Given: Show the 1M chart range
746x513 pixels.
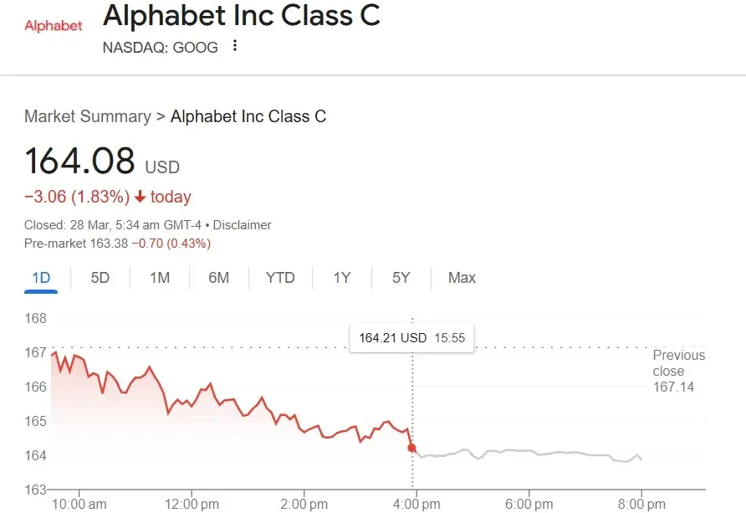Looking at the screenshot, I should [x=160, y=278].
